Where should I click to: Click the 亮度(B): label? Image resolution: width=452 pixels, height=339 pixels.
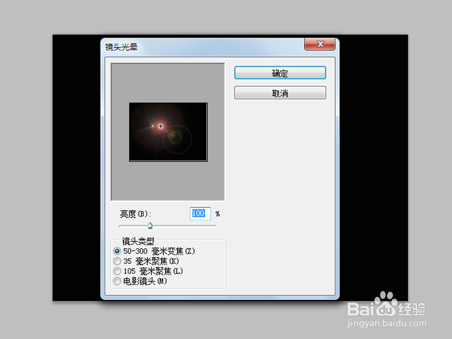[x=136, y=214]
